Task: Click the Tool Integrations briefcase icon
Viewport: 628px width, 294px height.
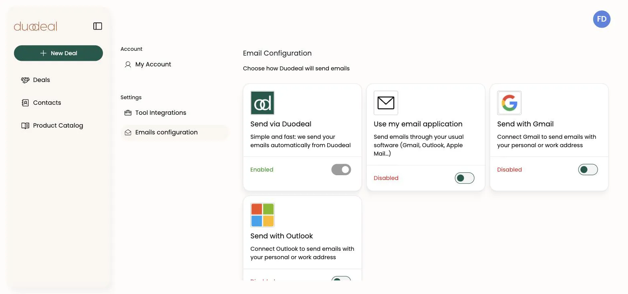Action: pyautogui.click(x=128, y=113)
